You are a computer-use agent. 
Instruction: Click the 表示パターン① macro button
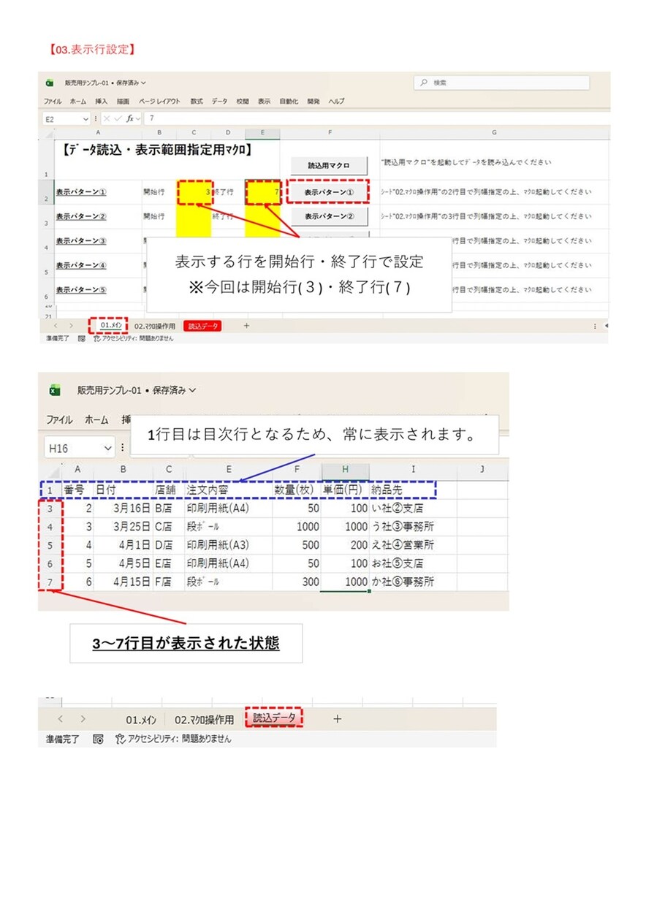click(x=329, y=193)
